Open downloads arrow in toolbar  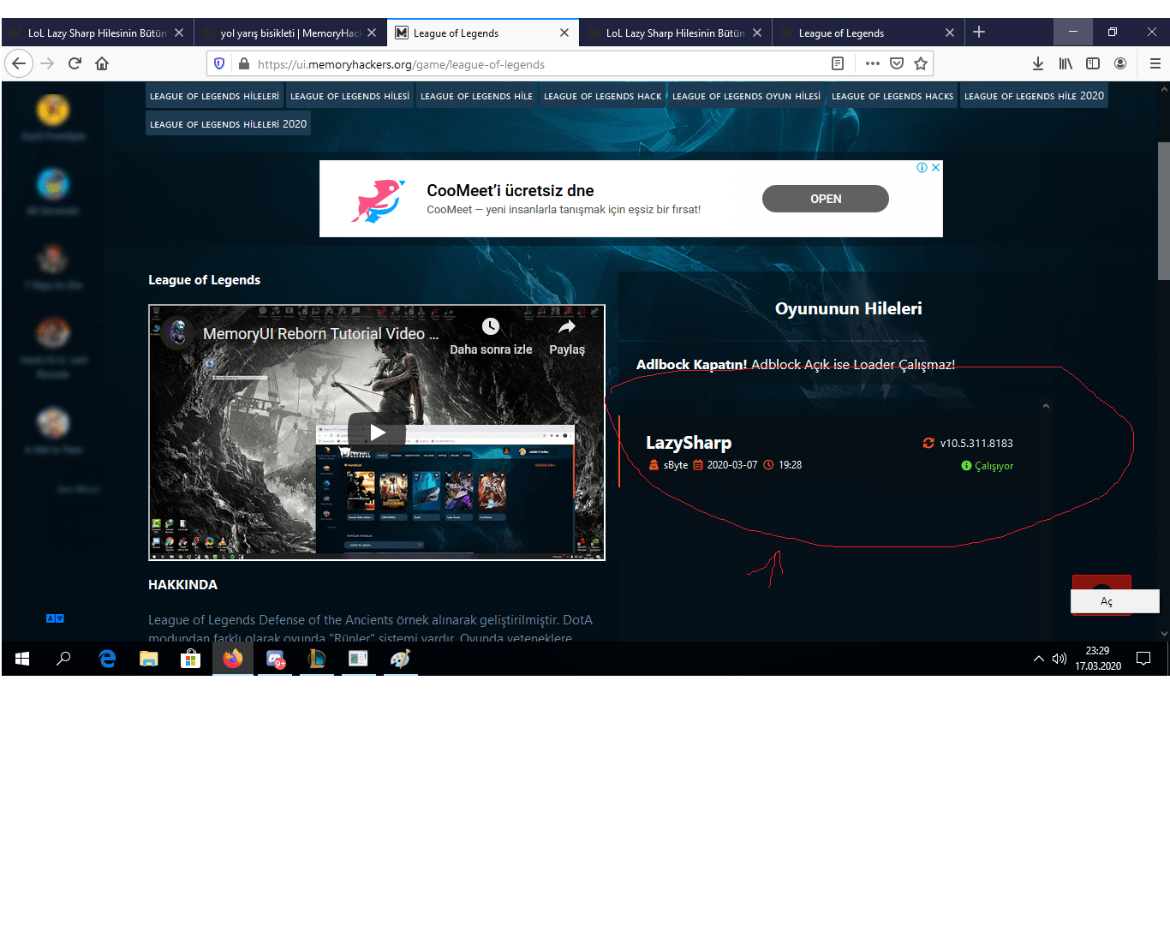click(x=1038, y=63)
